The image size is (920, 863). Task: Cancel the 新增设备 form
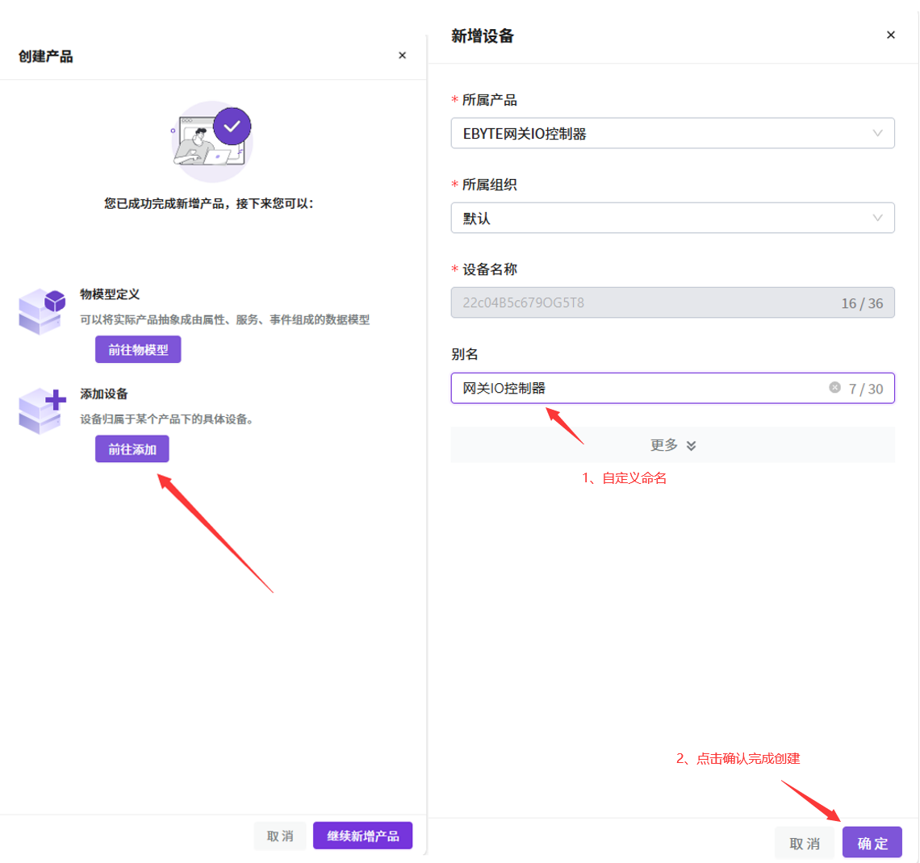[x=804, y=843]
